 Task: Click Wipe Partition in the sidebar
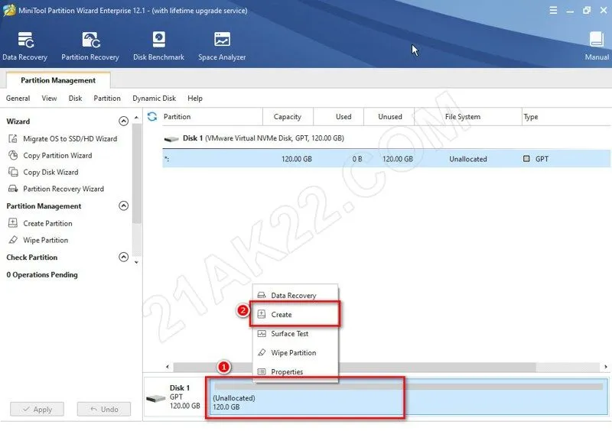point(45,240)
